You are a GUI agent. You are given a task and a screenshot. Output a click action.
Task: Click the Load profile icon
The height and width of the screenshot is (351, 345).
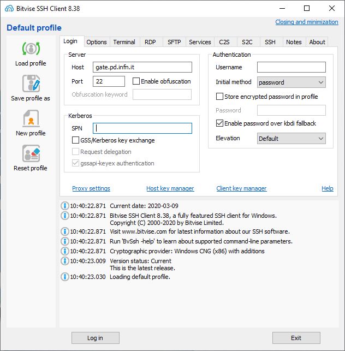(x=31, y=49)
